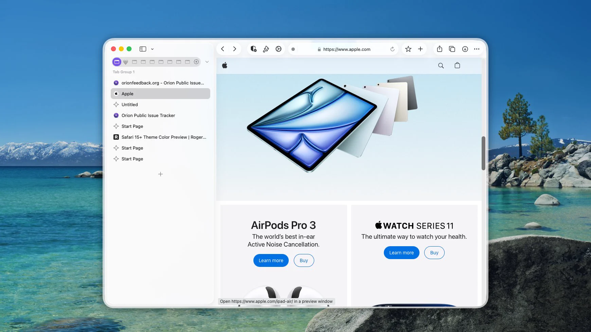
Task: Open the downloads list
Action: [x=465, y=49]
